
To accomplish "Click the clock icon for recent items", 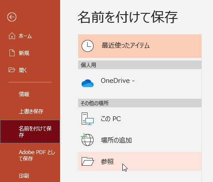I will coord(88,46).
